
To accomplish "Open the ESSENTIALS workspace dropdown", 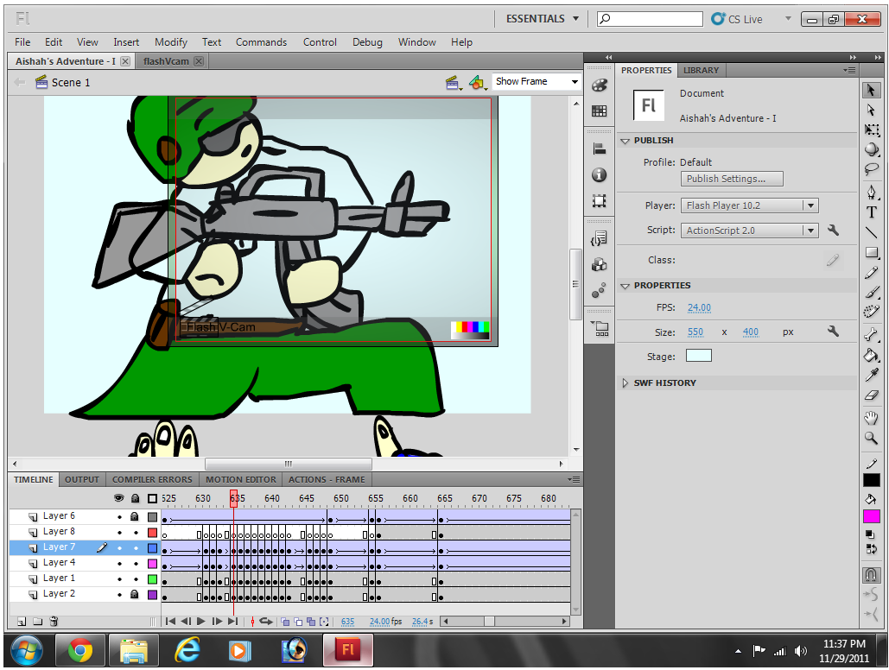I will click(543, 19).
